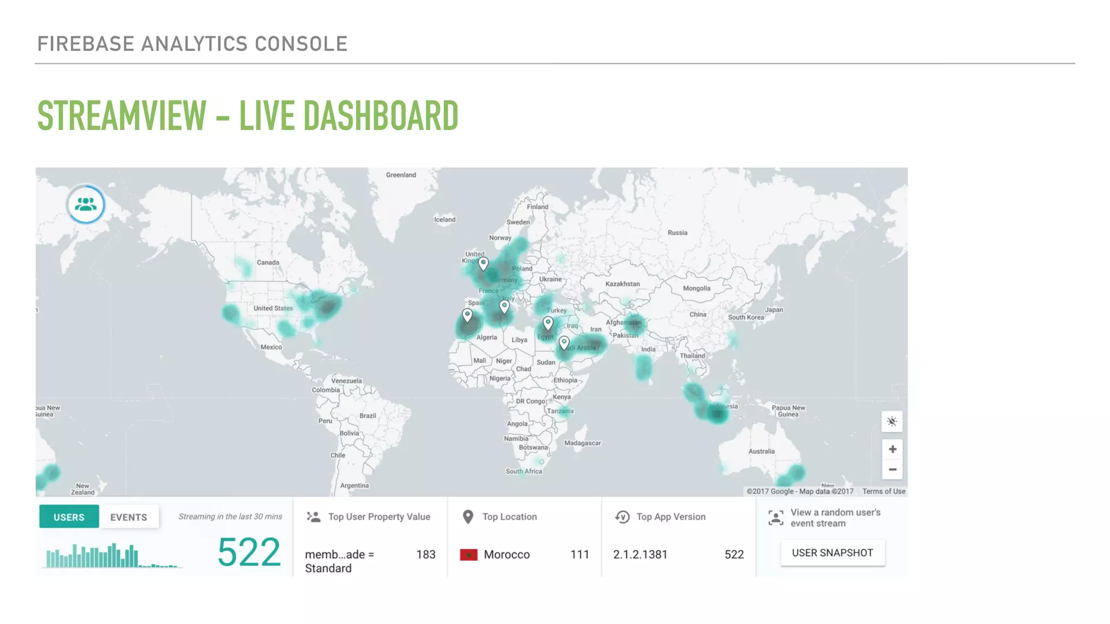This screenshot has width=1110, height=624.
Task: Click the Top App Version heading
Action: (x=671, y=517)
